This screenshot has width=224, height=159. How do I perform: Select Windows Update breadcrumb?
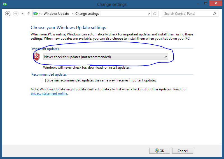(56, 14)
